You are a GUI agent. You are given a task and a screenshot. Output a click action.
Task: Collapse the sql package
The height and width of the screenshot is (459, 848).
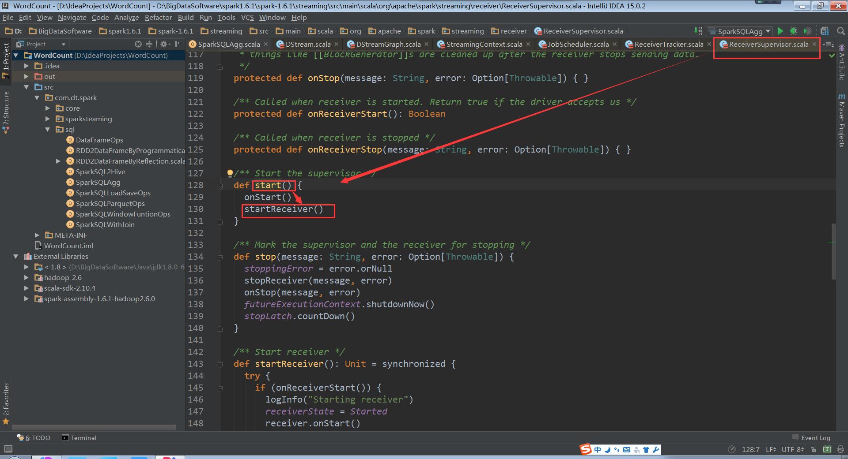(x=48, y=129)
